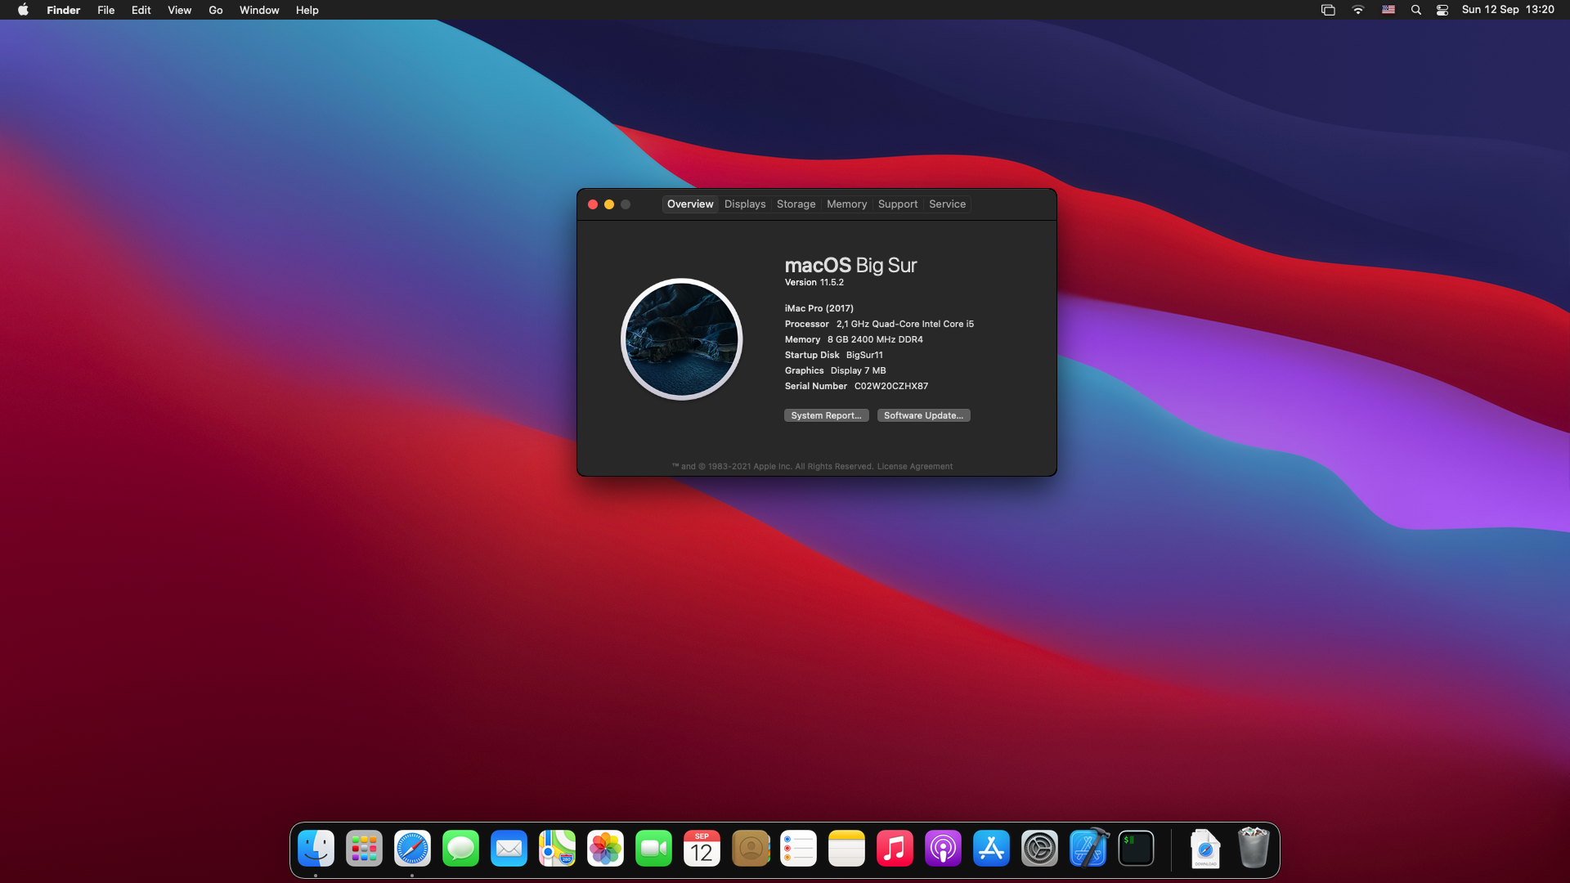This screenshot has height=883, width=1570.
Task: Open Launchpad from the Dock
Action: pos(364,849)
